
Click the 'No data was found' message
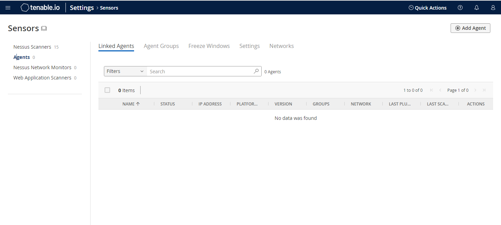point(296,118)
